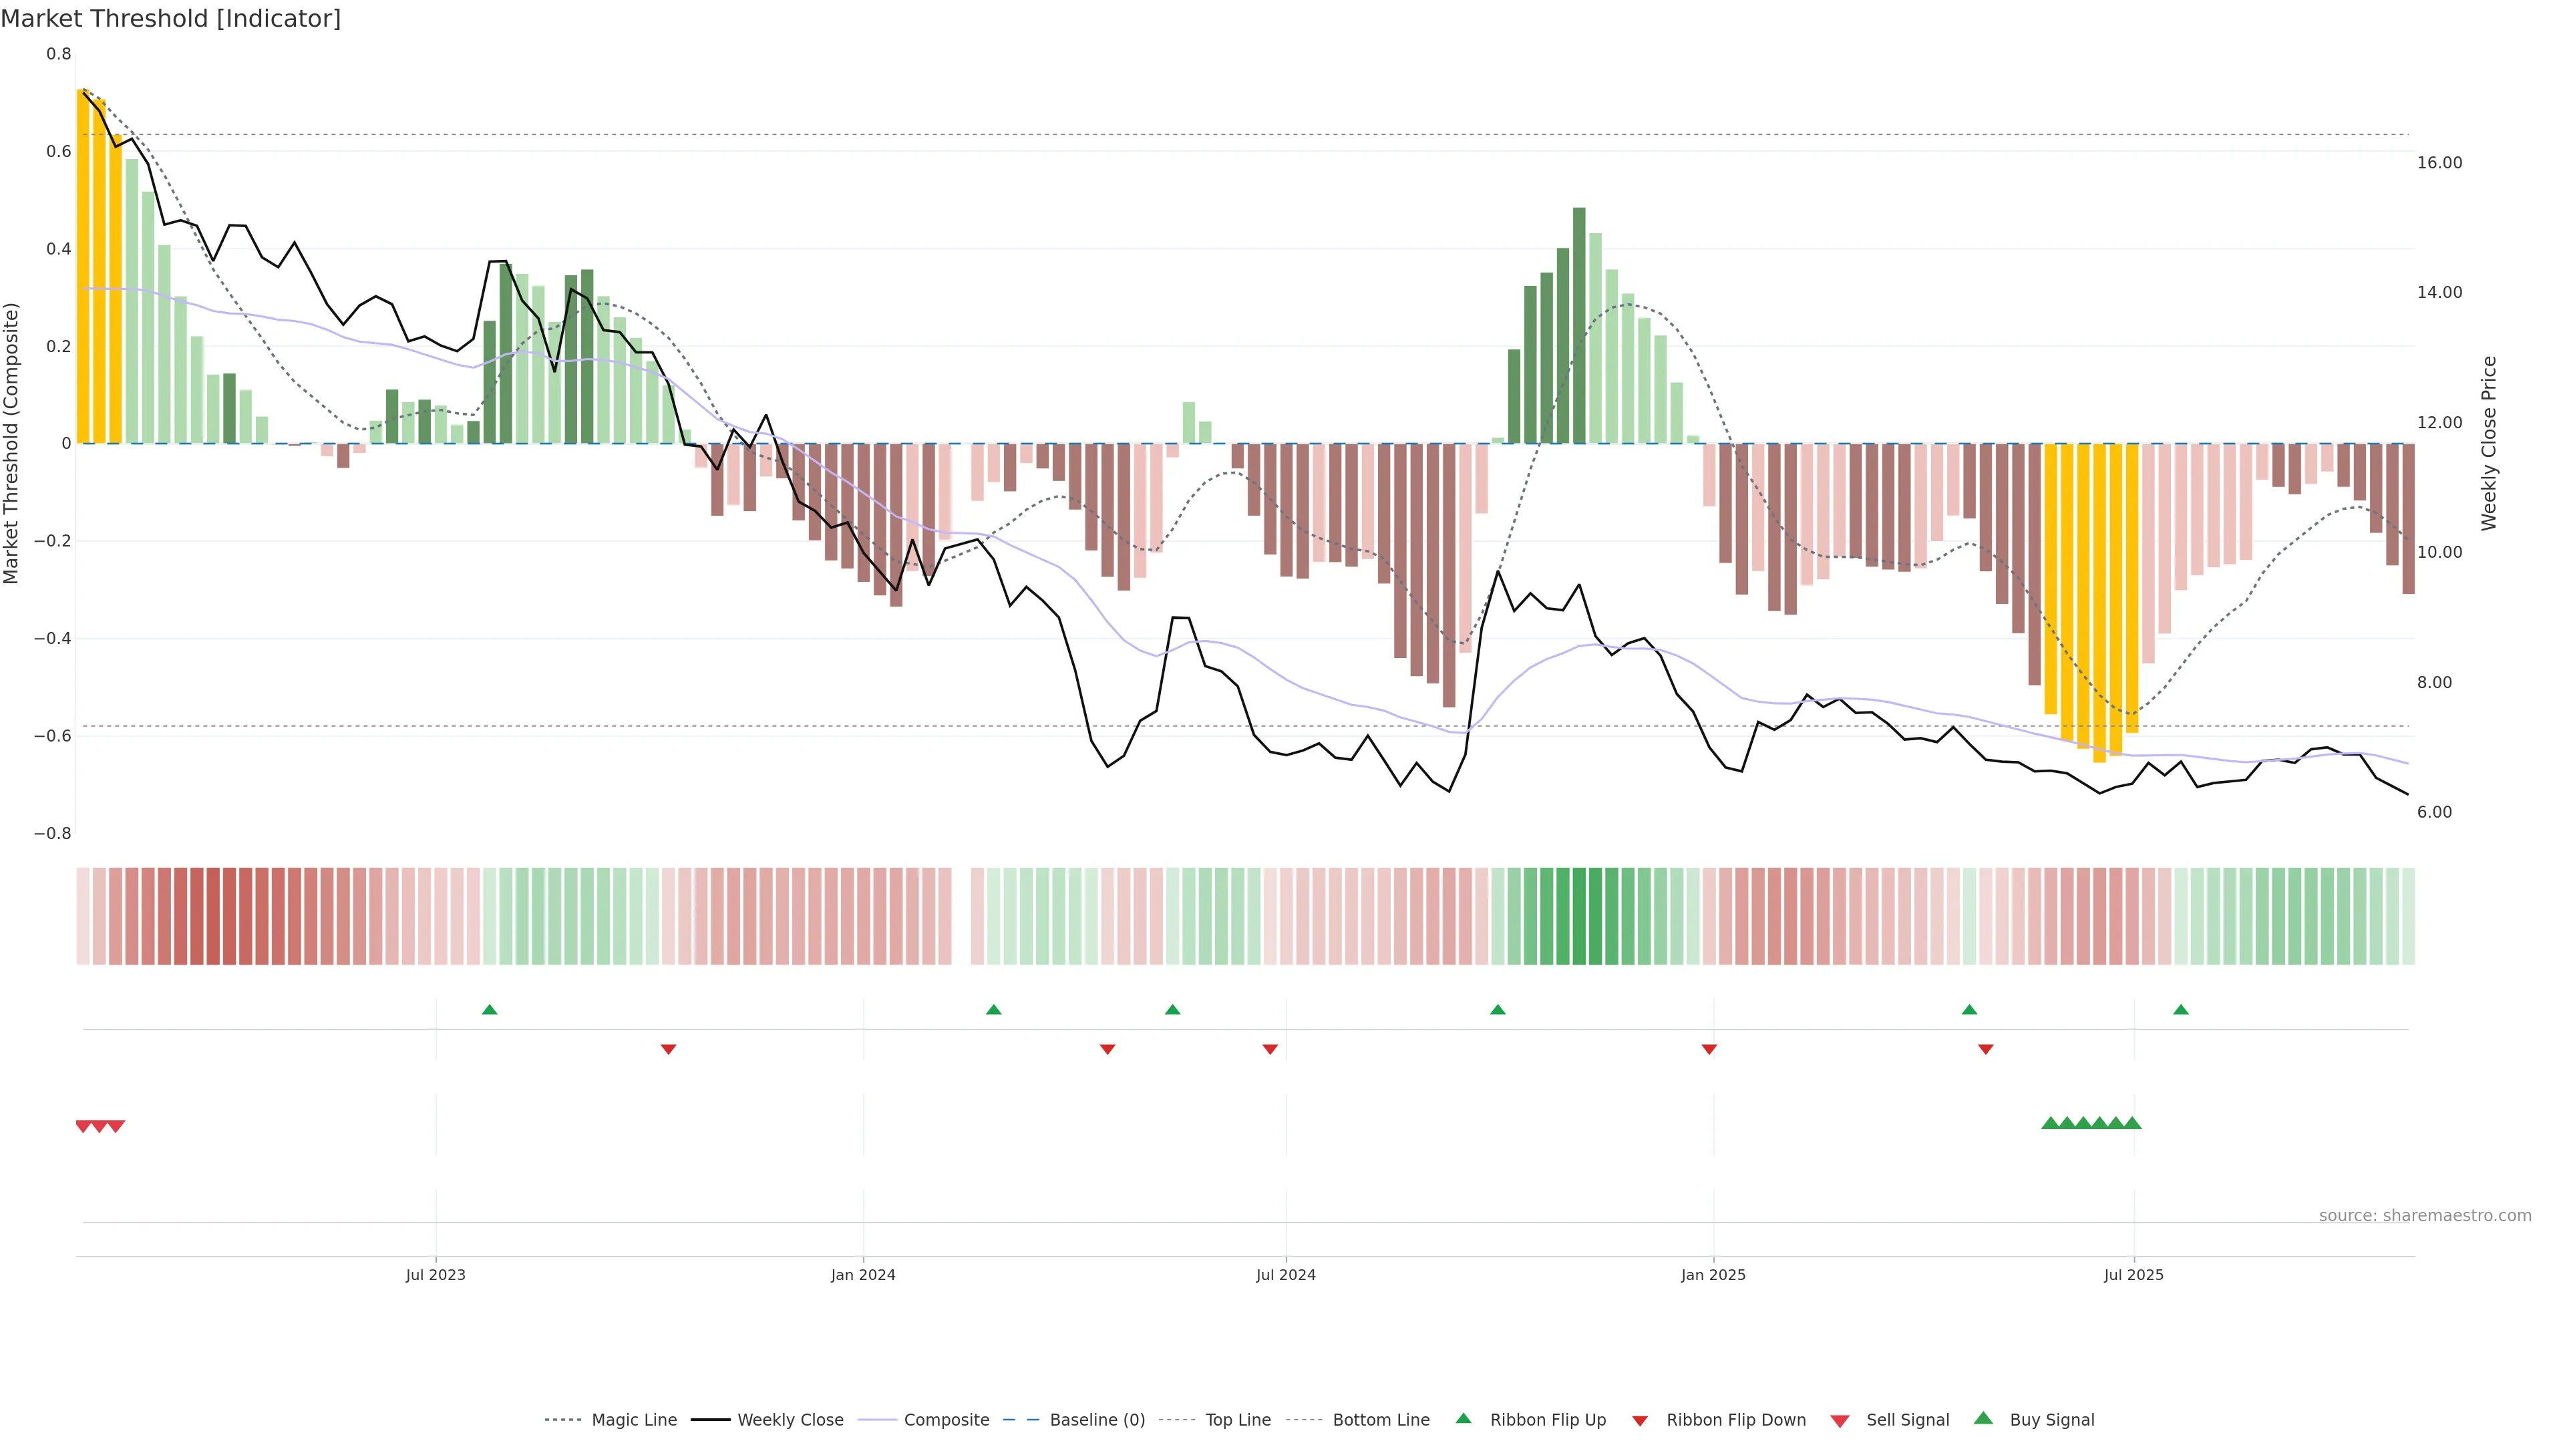The height and width of the screenshot is (1443, 2565).
Task: Hide the Top Line via legend
Action: [1238, 1420]
